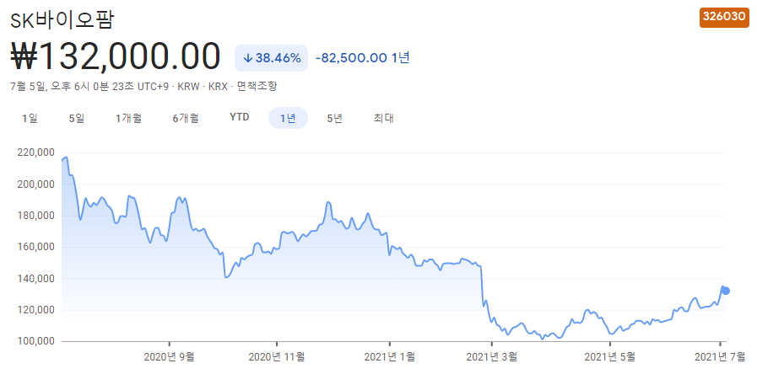
Task: Click the down arrow in the percent badge
Action: pos(247,58)
